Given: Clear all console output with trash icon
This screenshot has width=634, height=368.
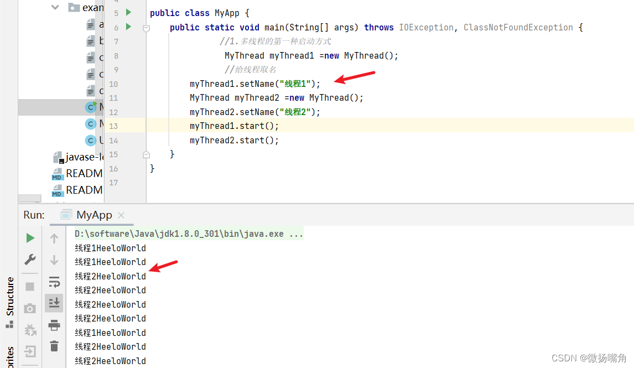Looking at the screenshot, I should click(x=54, y=346).
